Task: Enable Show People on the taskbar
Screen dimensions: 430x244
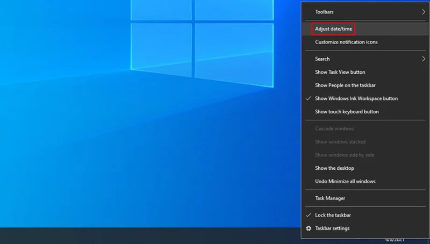Action: tap(365, 85)
